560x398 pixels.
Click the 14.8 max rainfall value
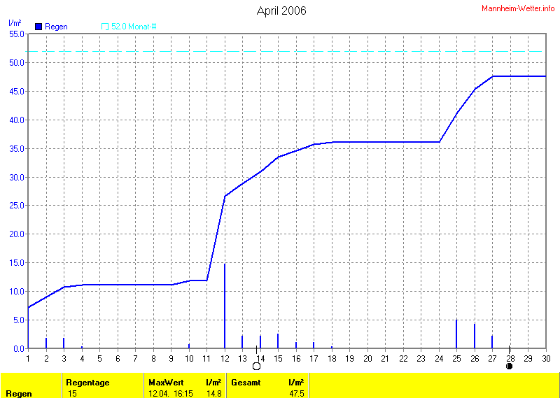[215, 393]
